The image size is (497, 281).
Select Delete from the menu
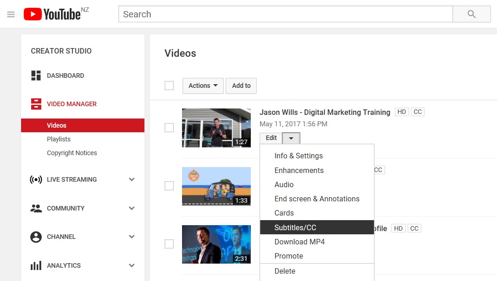pyautogui.click(x=317, y=271)
